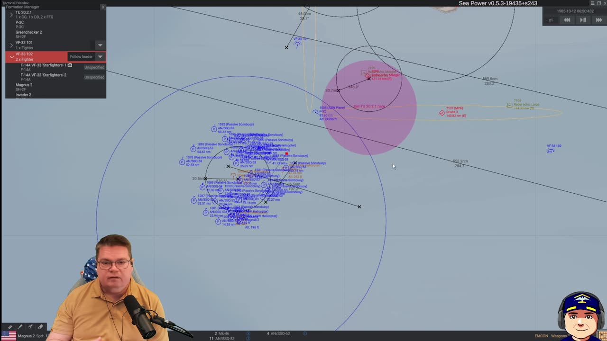Click the second pencil tool icon
Image resolution: width=607 pixels, height=341 pixels.
[x=20, y=327]
